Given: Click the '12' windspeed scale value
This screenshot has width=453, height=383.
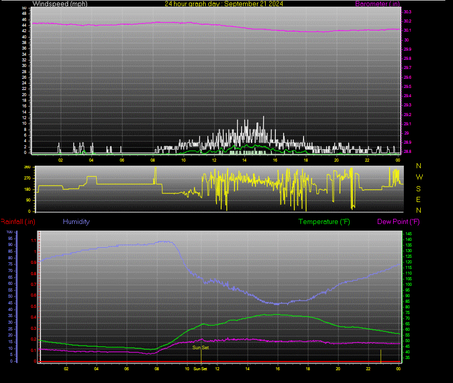Looking at the screenshot, I should (24, 118).
